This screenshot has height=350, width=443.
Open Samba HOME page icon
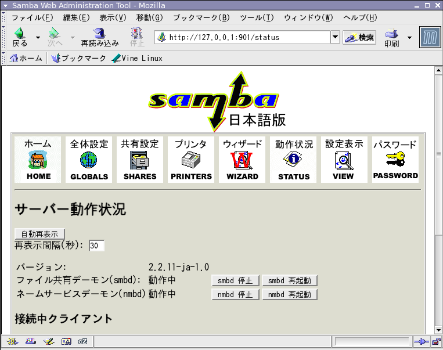(38, 160)
